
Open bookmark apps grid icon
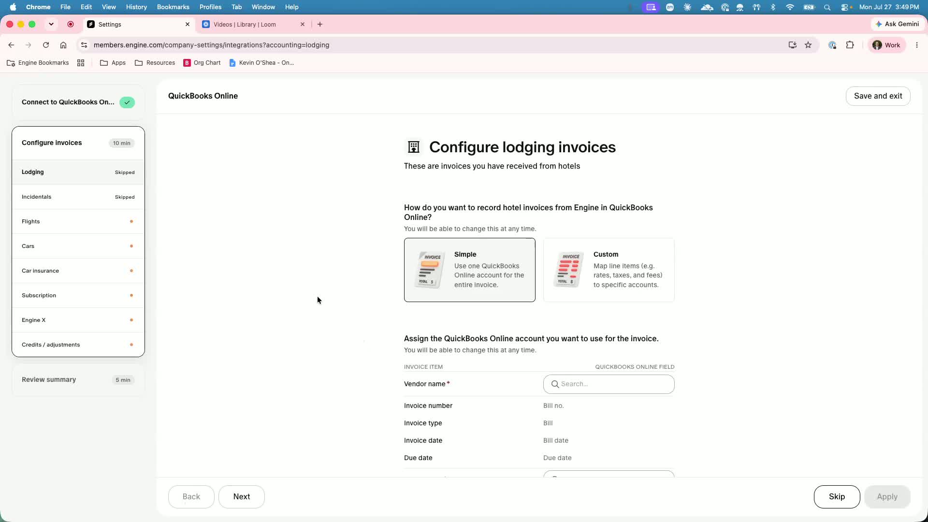81,63
